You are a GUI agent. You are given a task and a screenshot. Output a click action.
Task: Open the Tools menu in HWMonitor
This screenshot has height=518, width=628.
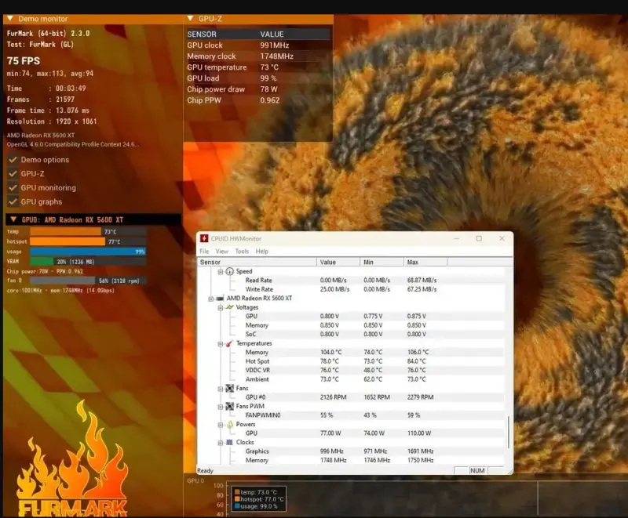point(242,252)
